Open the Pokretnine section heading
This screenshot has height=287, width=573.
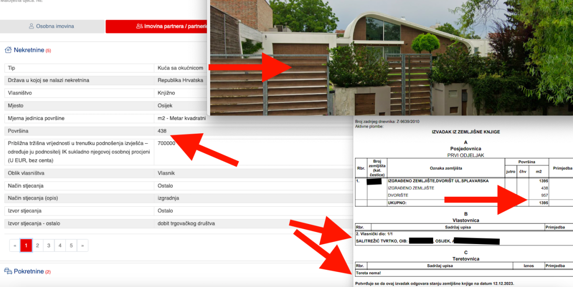click(29, 271)
